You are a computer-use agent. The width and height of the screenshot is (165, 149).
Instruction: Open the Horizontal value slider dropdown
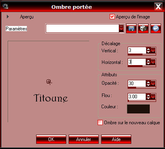153,62
